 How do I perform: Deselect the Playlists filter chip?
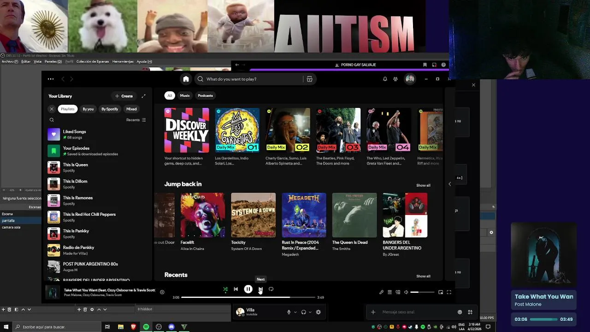coord(67,109)
